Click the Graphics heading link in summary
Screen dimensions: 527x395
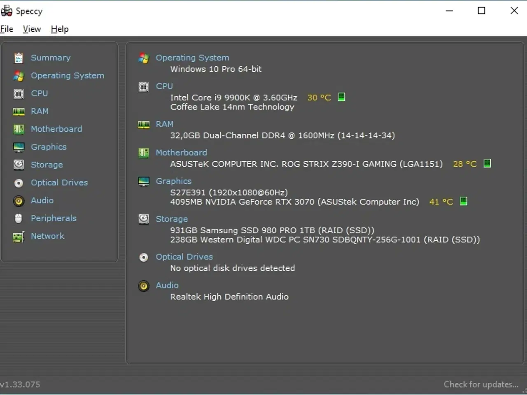tap(173, 181)
